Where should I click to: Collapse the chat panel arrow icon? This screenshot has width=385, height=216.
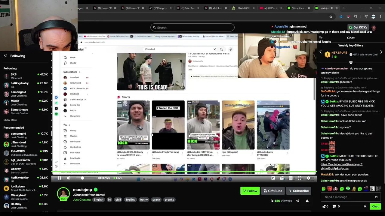coord(321,38)
